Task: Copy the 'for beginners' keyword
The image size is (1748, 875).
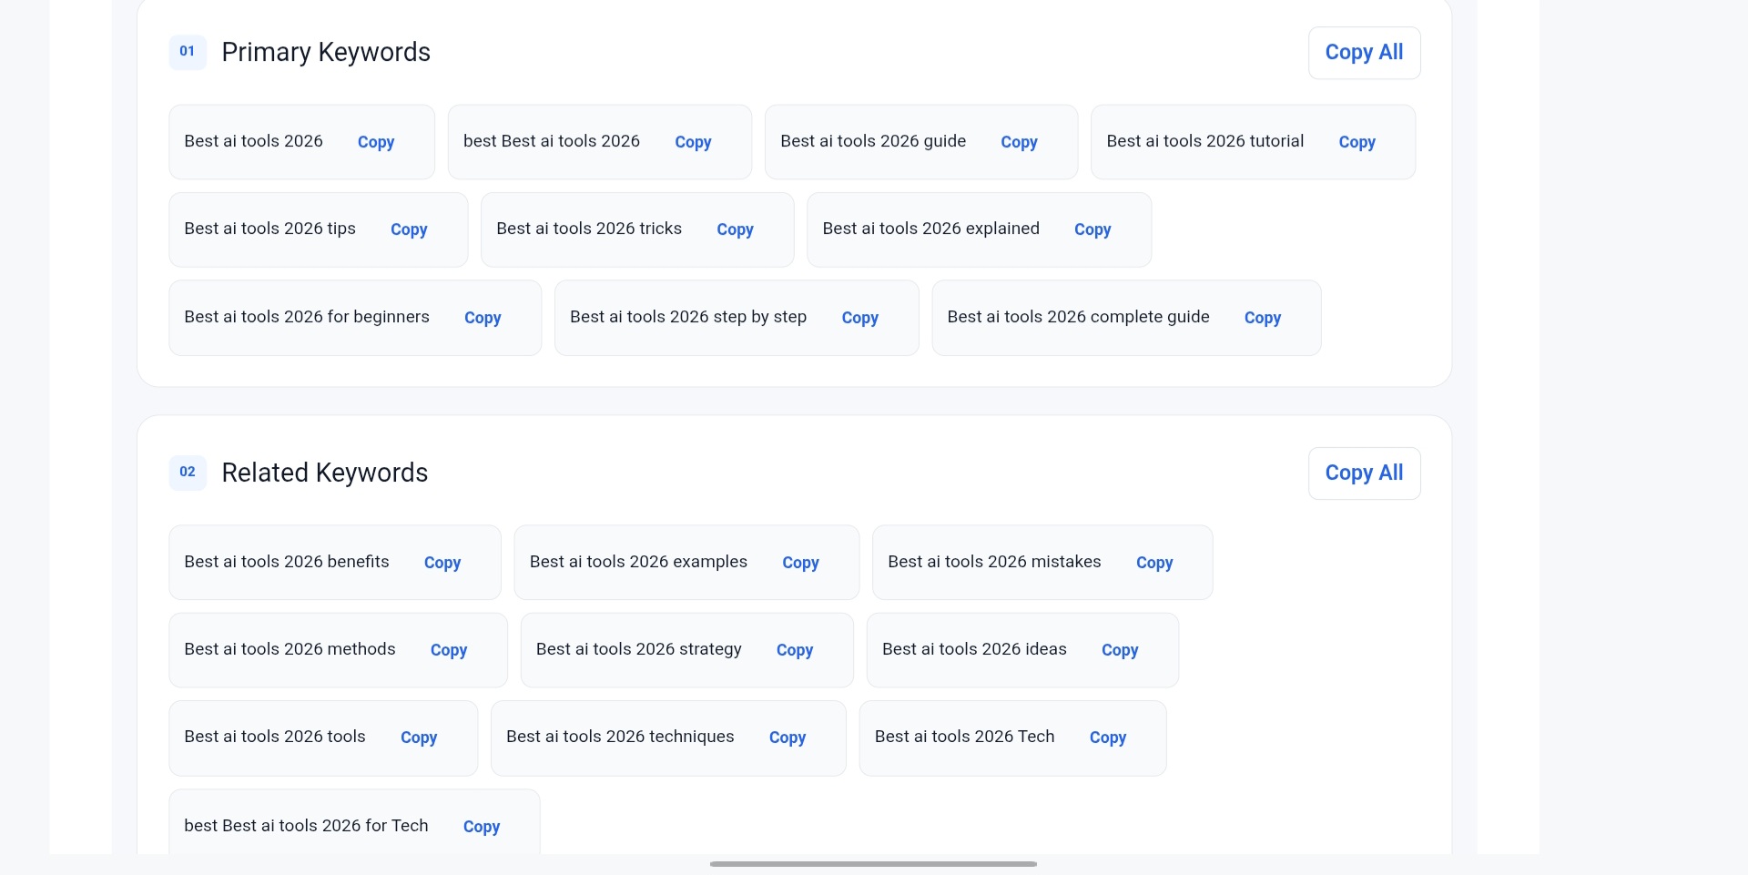Action: [483, 318]
